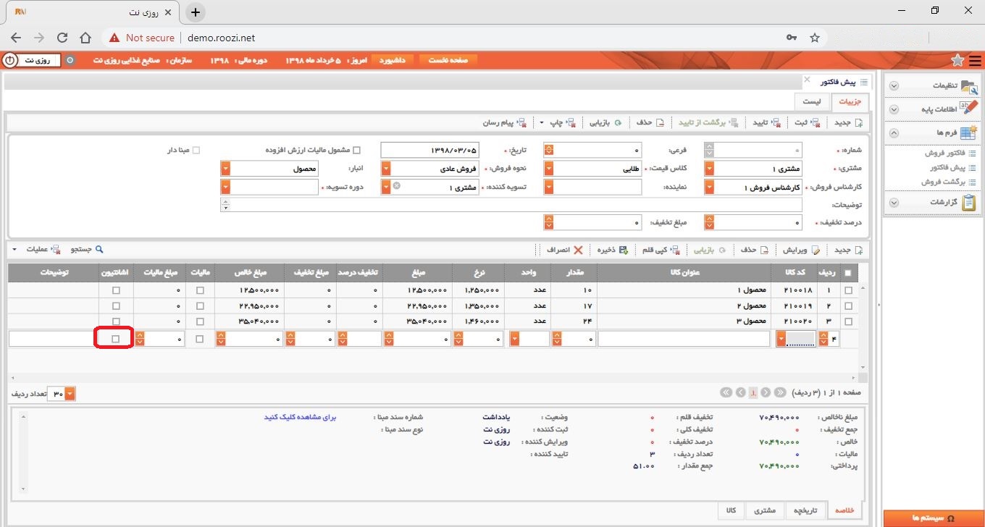
Task: Click the جدید icon beside ثبت
Action: click(859, 122)
